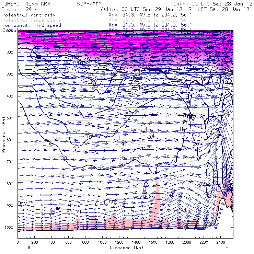
Task: Click the 1800 tick on the distance axis
Action: tap(170, 242)
